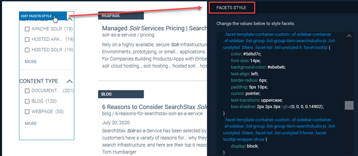Grab the code editor scrollbar thumb
This screenshot has width=358, height=156.
pos(349,105)
